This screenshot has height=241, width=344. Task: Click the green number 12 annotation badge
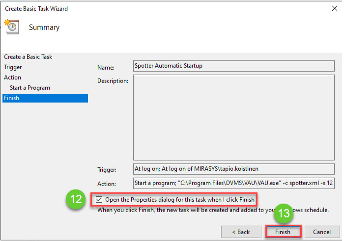[77, 200]
